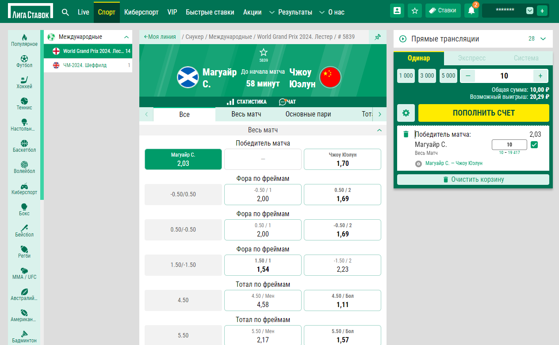Select Теннис in sports sidebar
This screenshot has width=559, height=345.
coord(24,103)
